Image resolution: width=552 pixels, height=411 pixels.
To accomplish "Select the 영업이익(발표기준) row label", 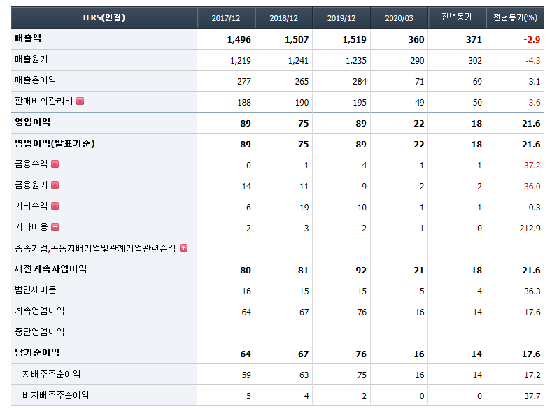I will [55, 143].
